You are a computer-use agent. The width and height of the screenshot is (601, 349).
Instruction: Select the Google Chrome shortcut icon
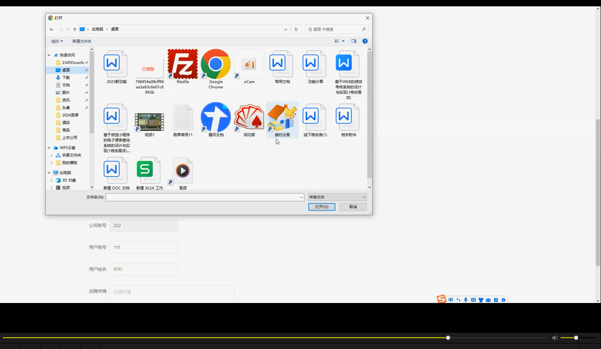pos(216,64)
